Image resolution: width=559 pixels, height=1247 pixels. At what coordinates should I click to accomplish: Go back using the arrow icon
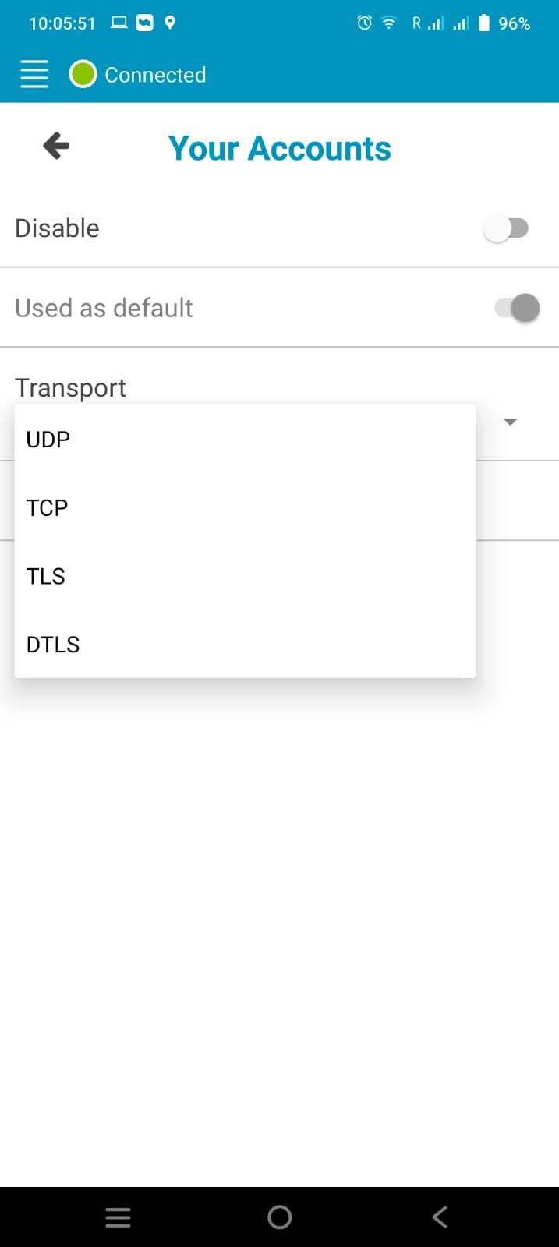tap(56, 146)
